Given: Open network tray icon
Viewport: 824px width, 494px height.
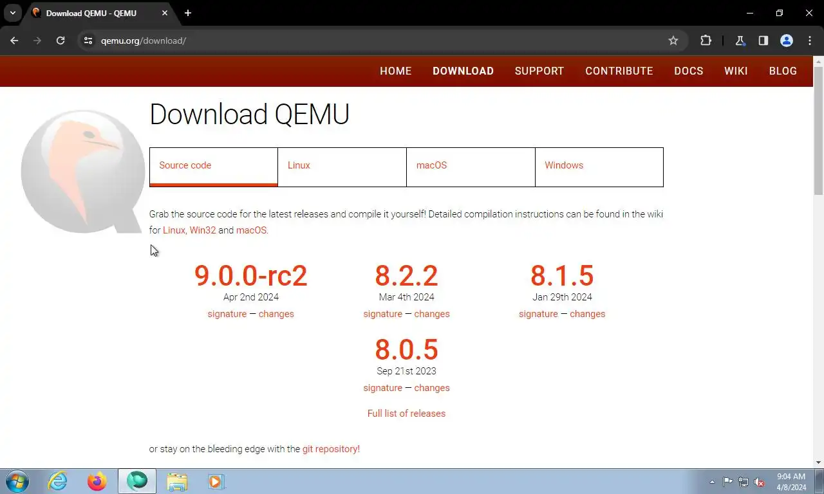Looking at the screenshot, I should [x=744, y=482].
